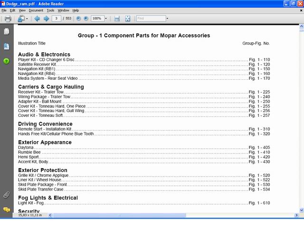
Task: Go to next page with the right arrow
Action: [46, 19]
